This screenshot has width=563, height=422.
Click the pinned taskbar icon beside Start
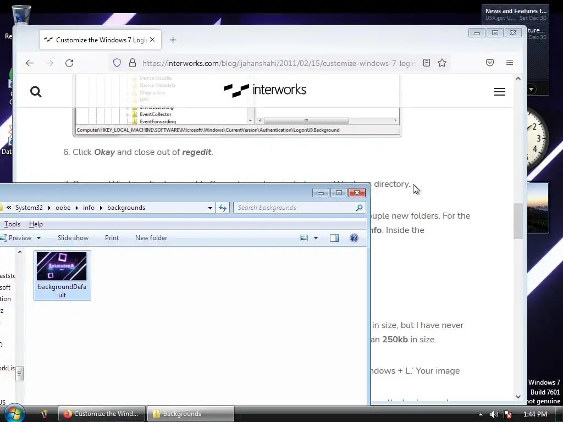(45, 414)
